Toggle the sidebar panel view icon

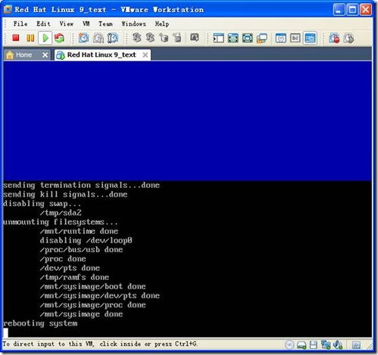pos(218,38)
